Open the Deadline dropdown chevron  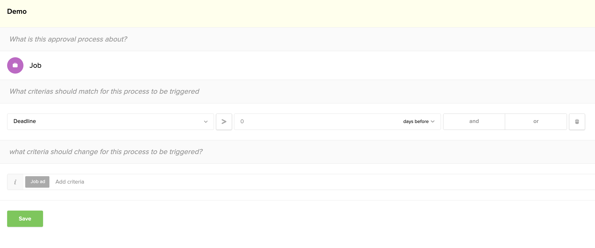[206, 122]
